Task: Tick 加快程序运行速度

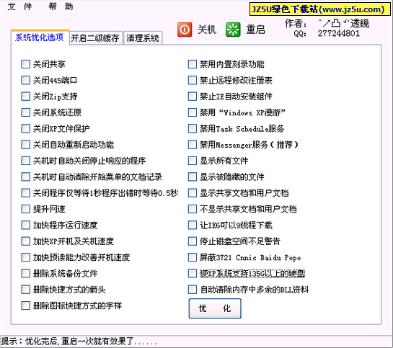Action: 25,225
